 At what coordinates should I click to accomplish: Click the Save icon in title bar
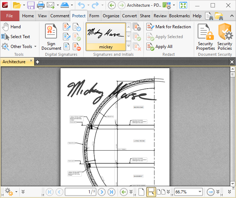[x=31, y=5]
